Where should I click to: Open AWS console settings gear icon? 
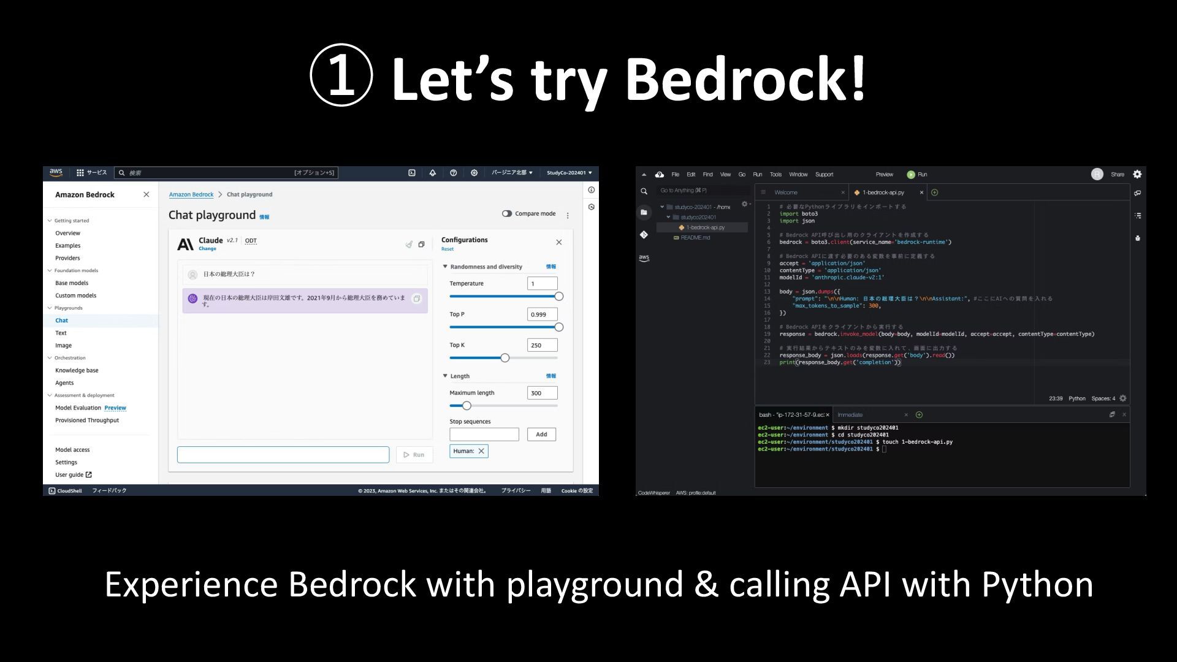tap(474, 173)
